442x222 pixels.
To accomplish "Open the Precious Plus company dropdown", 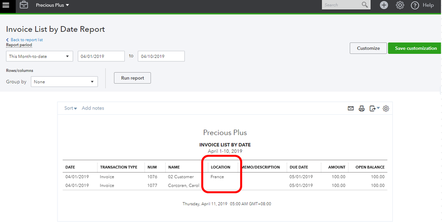I will pos(52,5).
